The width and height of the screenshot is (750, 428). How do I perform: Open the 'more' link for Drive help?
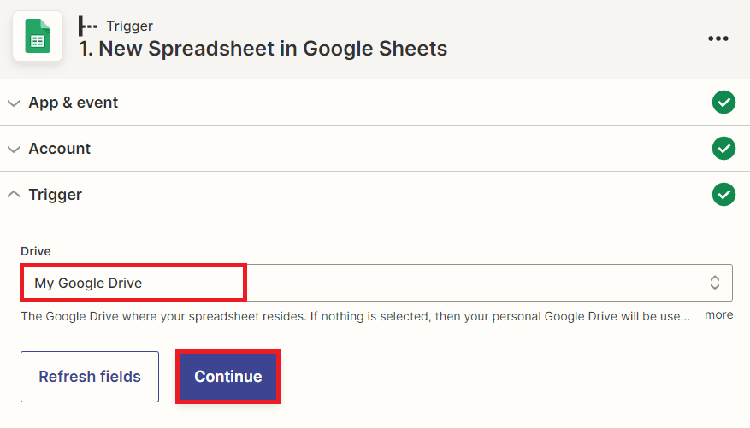pyautogui.click(x=718, y=314)
